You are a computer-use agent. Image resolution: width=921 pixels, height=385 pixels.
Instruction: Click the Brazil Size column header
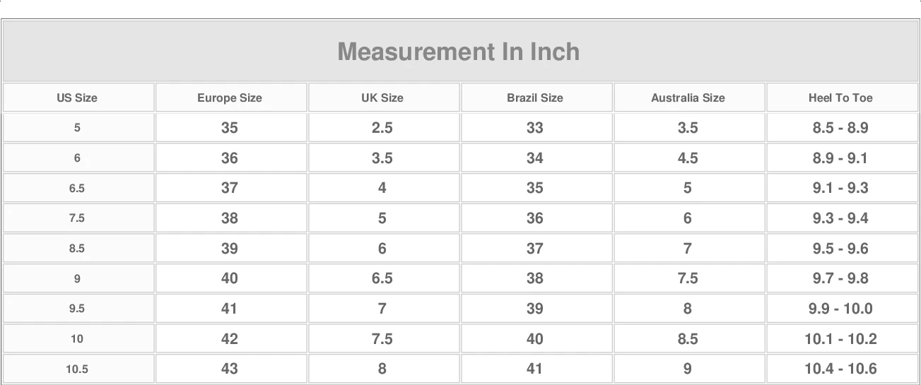pos(535,97)
